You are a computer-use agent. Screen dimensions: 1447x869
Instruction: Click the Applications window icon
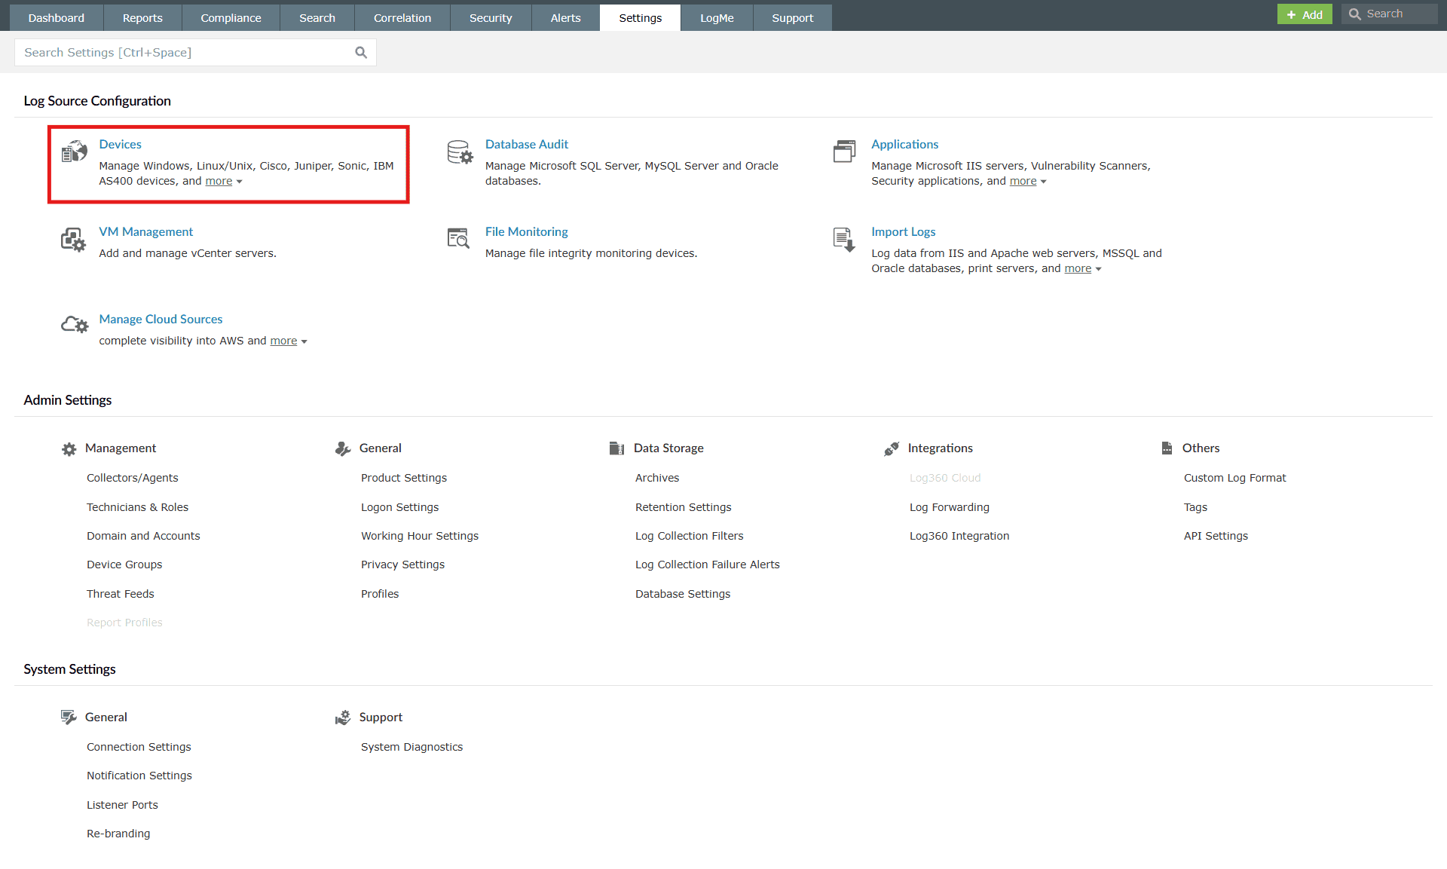[844, 151]
